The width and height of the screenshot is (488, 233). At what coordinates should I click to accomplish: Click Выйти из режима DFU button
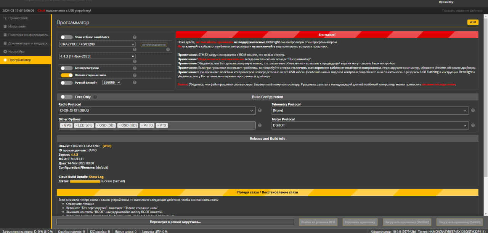tap(318, 222)
